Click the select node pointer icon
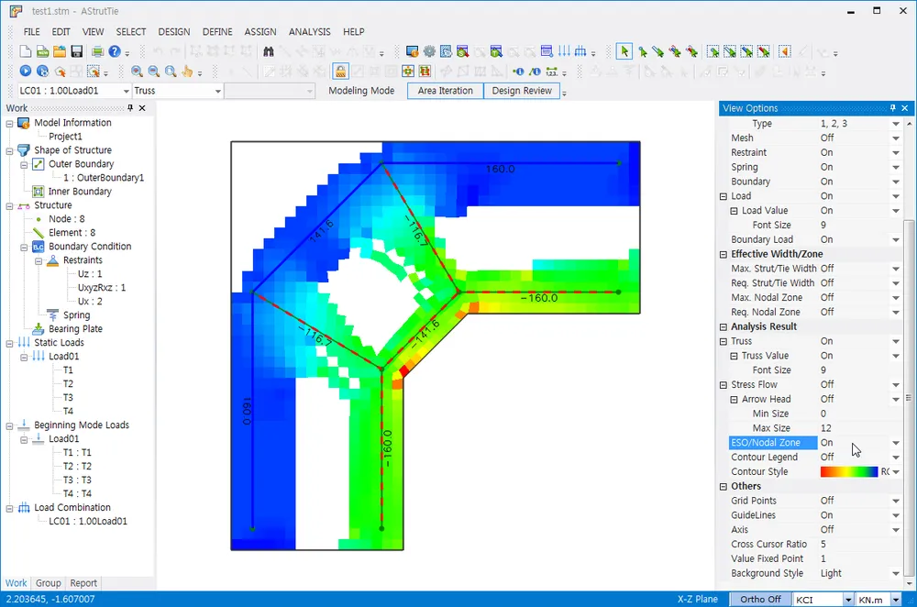 point(642,51)
